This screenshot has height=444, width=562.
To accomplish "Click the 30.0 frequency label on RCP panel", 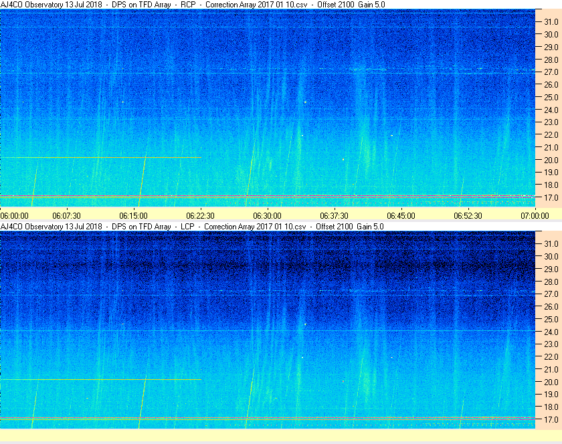I will click(x=551, y=34).
